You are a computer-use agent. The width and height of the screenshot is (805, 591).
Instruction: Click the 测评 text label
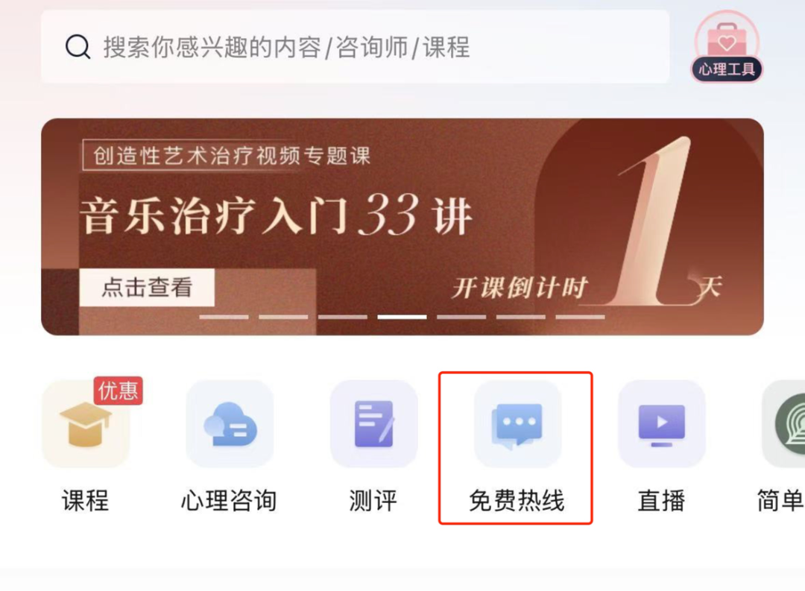(373, 501)
